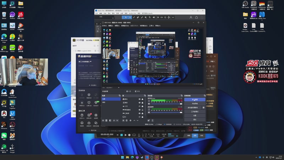Toggle visibility eye of the 其他游戏 source
The image size is (284, 160).
[x=140, y=110]
